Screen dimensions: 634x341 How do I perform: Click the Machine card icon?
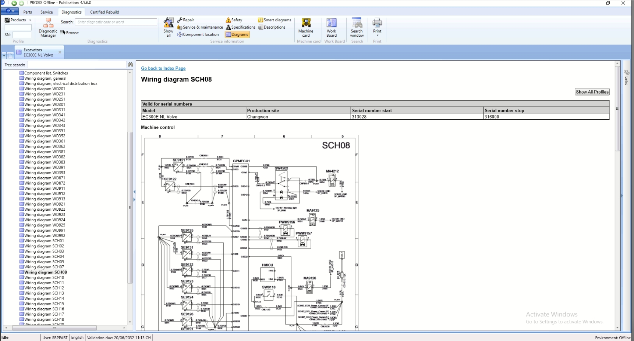click(x=306, y=28)
